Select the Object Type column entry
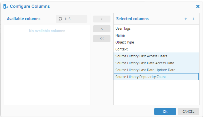 pyautogui.click(x=125, y=42)
